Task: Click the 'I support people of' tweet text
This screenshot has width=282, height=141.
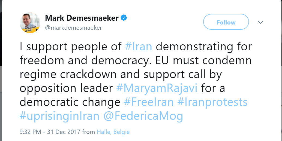Action: point(71,46)
